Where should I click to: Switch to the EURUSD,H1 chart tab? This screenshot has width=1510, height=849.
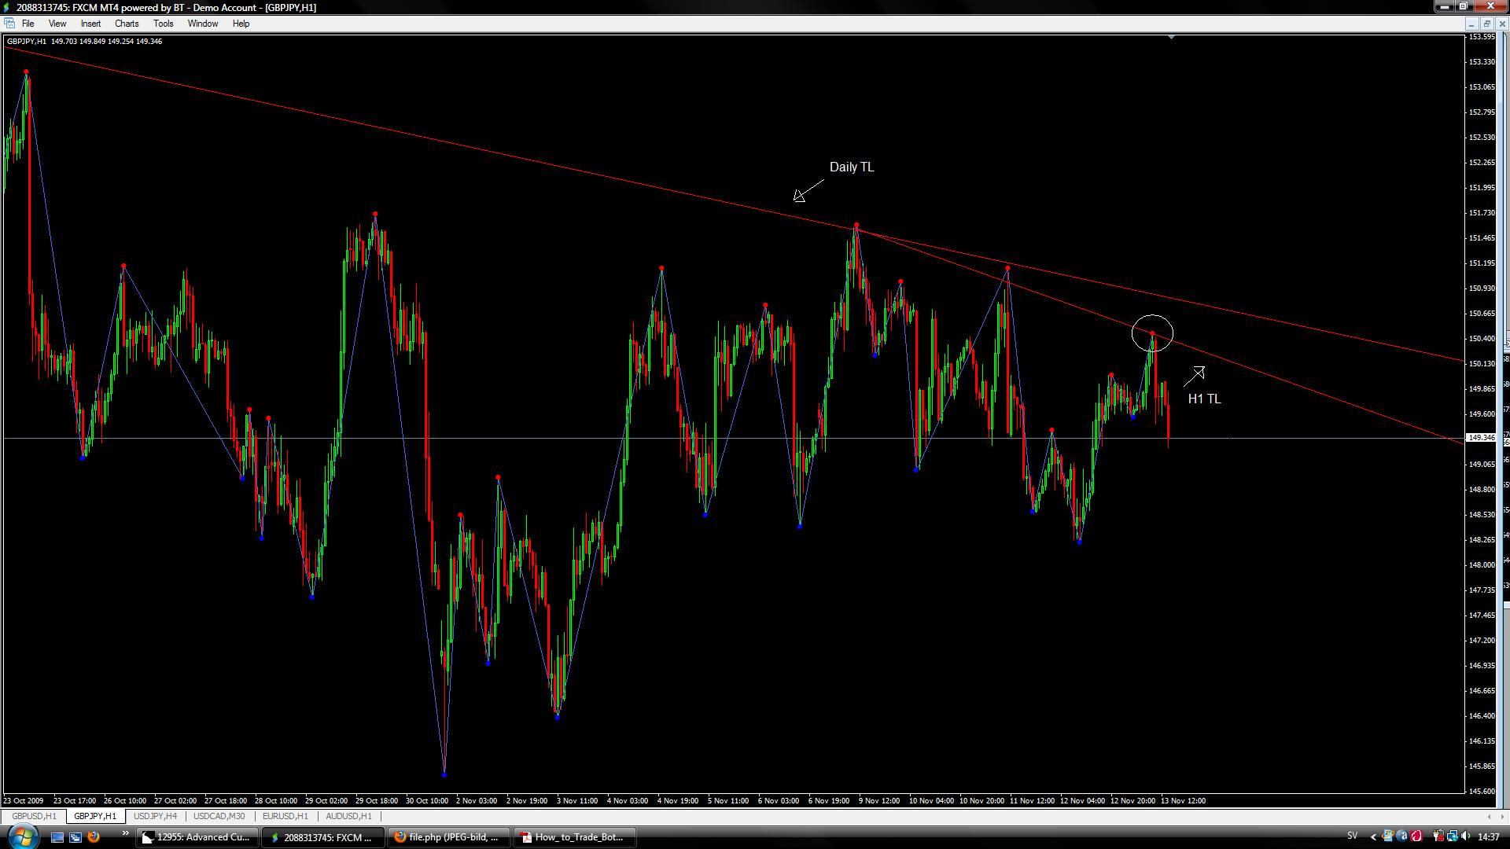tap(285, 816)
